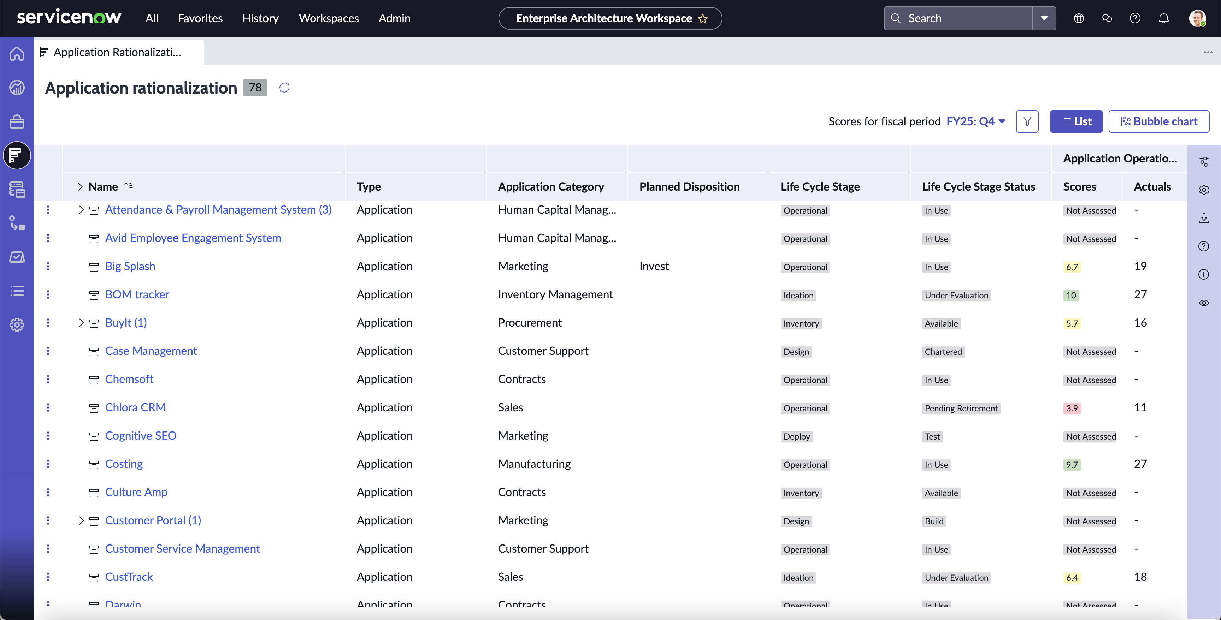Open Avid Employee Engagement System link

193,238
